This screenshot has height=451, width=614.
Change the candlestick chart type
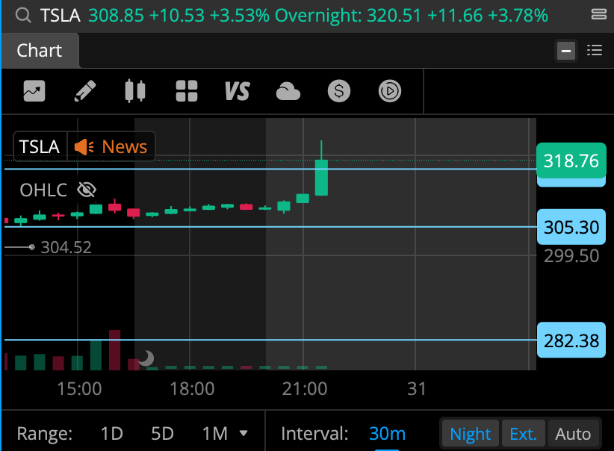pos(135,91)
